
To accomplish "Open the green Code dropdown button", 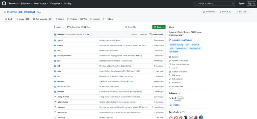I will (159, 27).
